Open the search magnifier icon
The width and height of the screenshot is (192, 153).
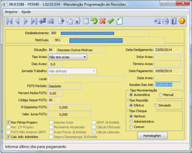coord(50,21)
